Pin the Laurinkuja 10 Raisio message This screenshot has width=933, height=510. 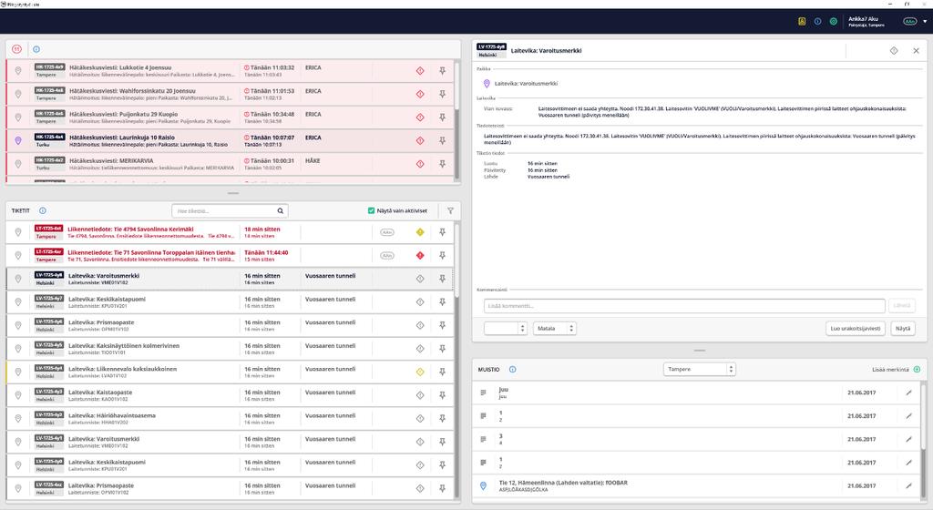442,141
